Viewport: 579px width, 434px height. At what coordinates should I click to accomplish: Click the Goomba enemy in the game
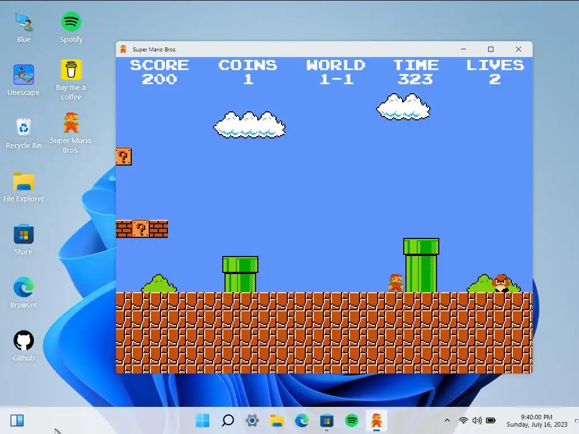tap(501, 283)
